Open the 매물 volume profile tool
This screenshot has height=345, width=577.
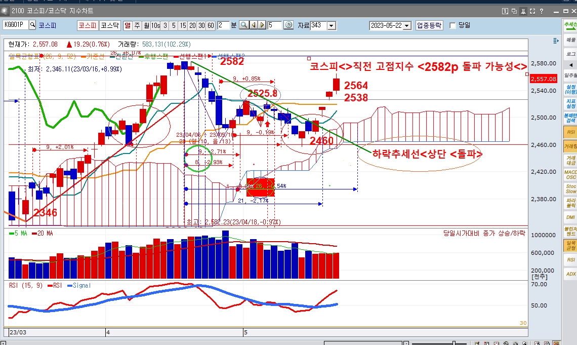coord(570,40)
